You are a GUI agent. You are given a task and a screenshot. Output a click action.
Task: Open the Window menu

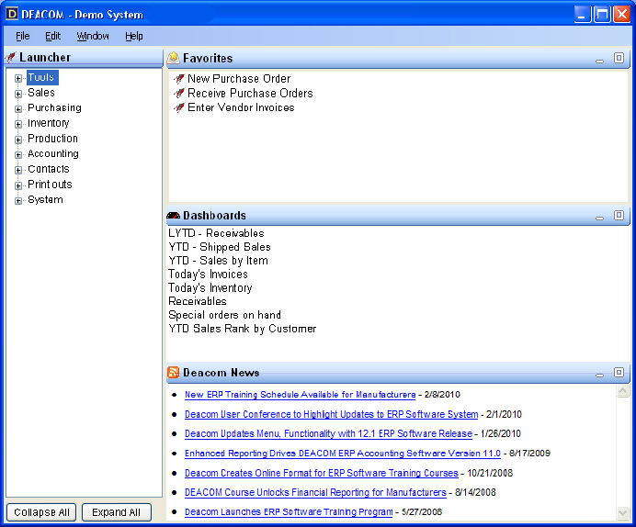point(93,36)
